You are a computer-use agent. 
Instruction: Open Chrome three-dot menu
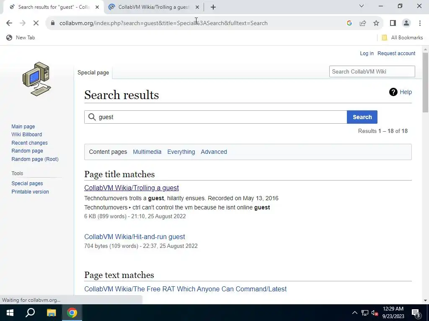pos(420,23)
